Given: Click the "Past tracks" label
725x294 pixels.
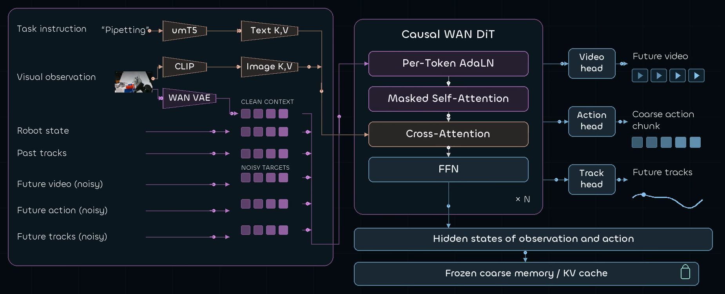Looking at the screenshot, I should coord(42,153).
